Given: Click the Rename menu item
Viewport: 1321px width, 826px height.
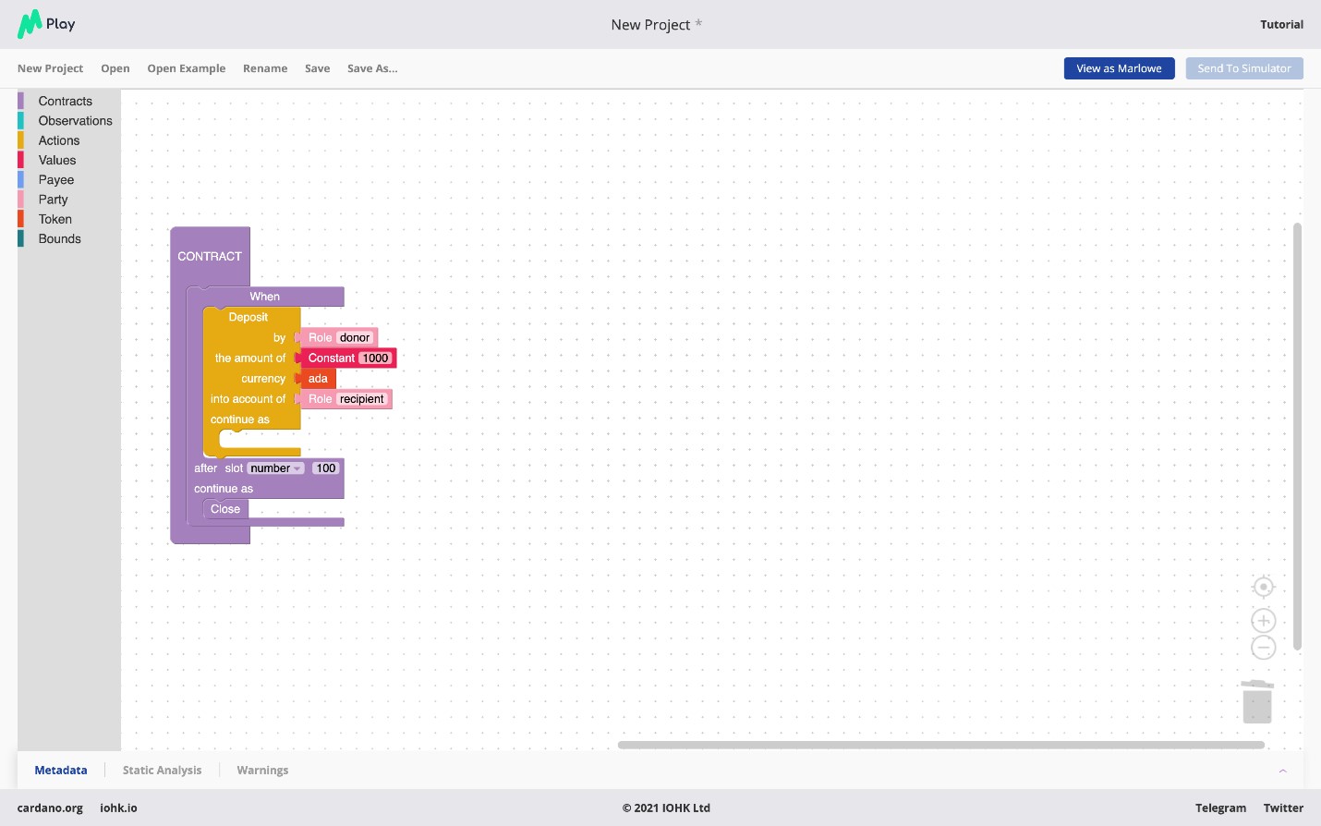Looking at the screenshot, I should [x=265, y=68].
